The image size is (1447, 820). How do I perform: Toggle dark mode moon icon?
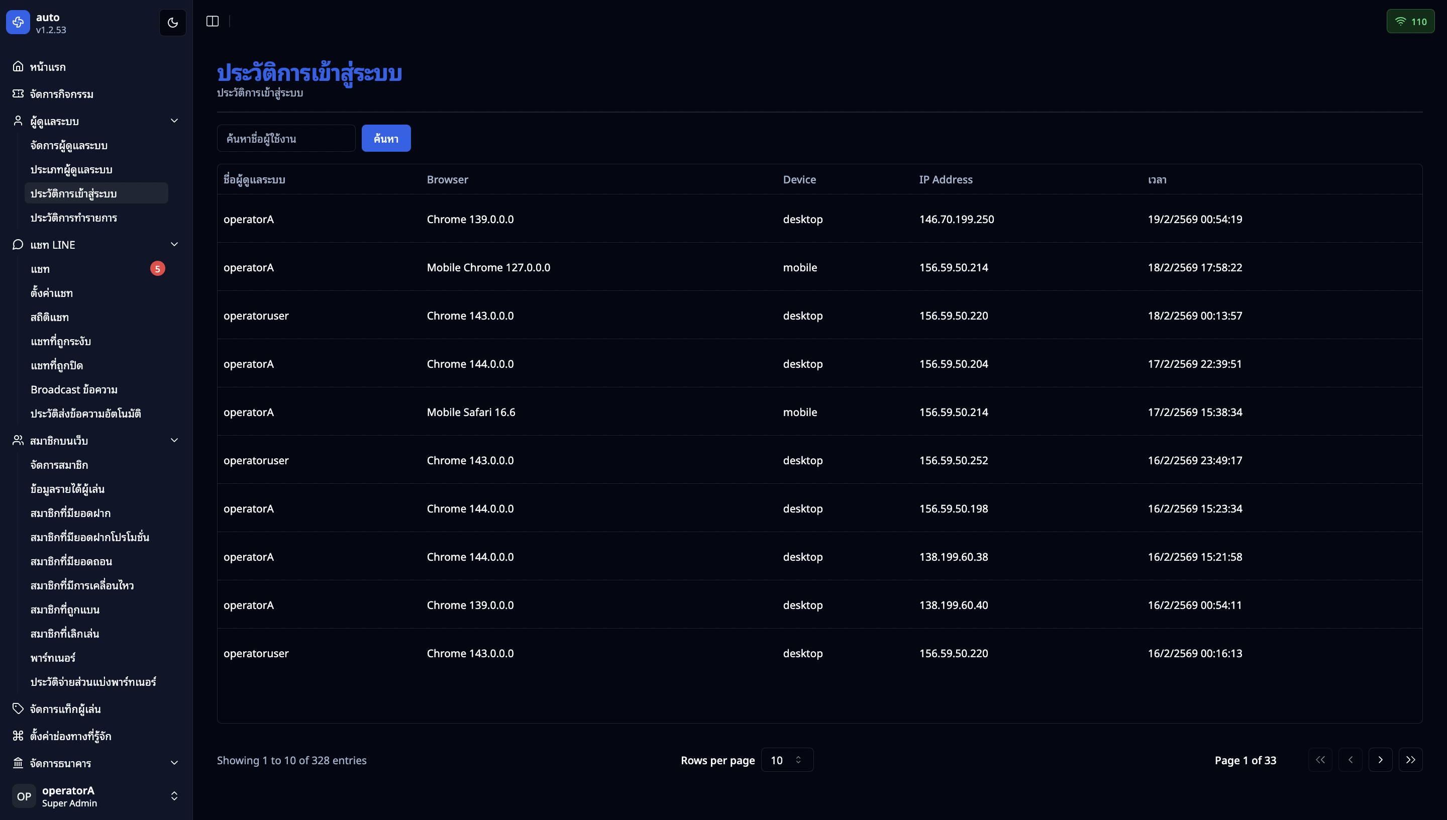tap(172, 23)
